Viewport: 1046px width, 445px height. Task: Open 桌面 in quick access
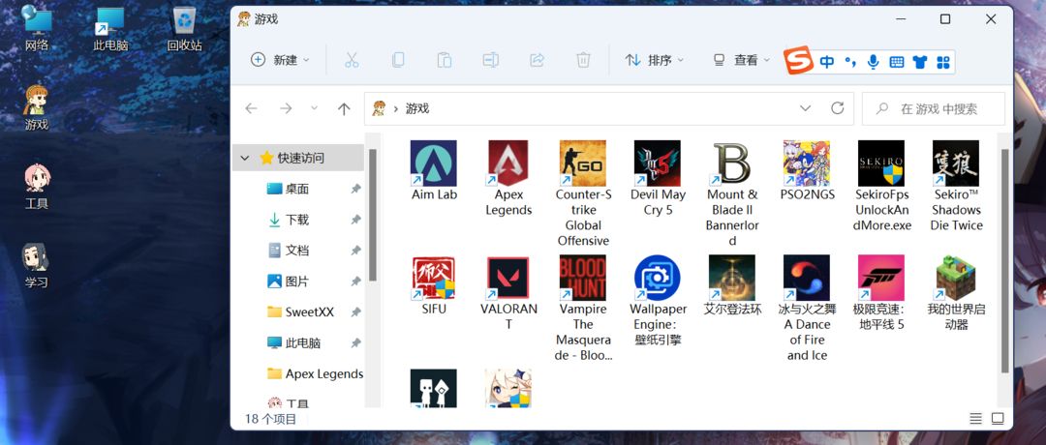[297, 189]
